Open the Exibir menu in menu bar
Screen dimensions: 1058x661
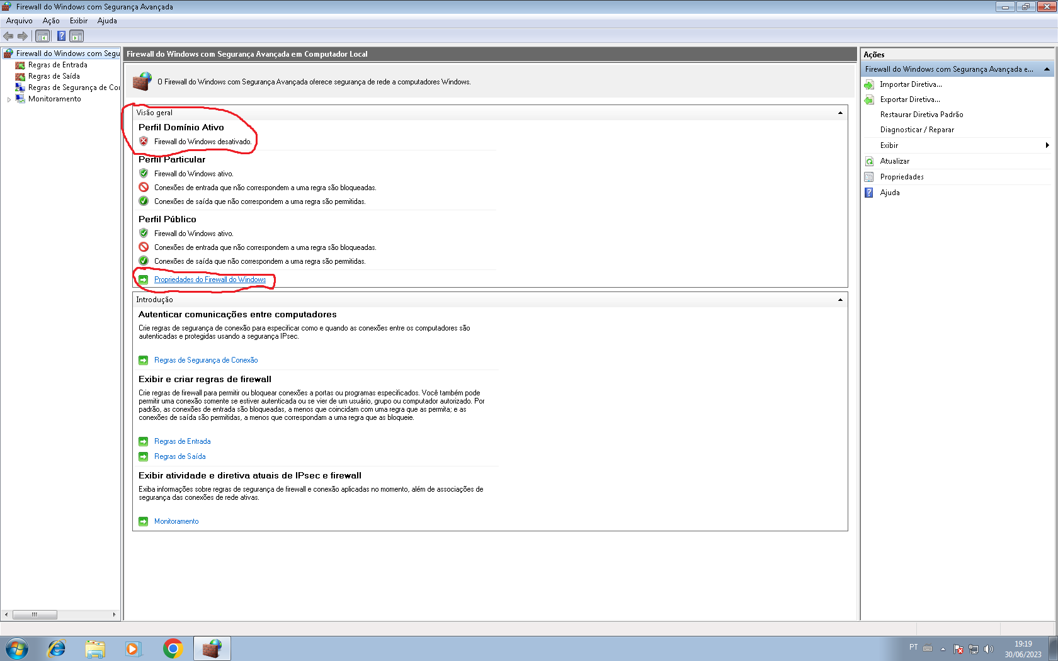coord(79,21)
